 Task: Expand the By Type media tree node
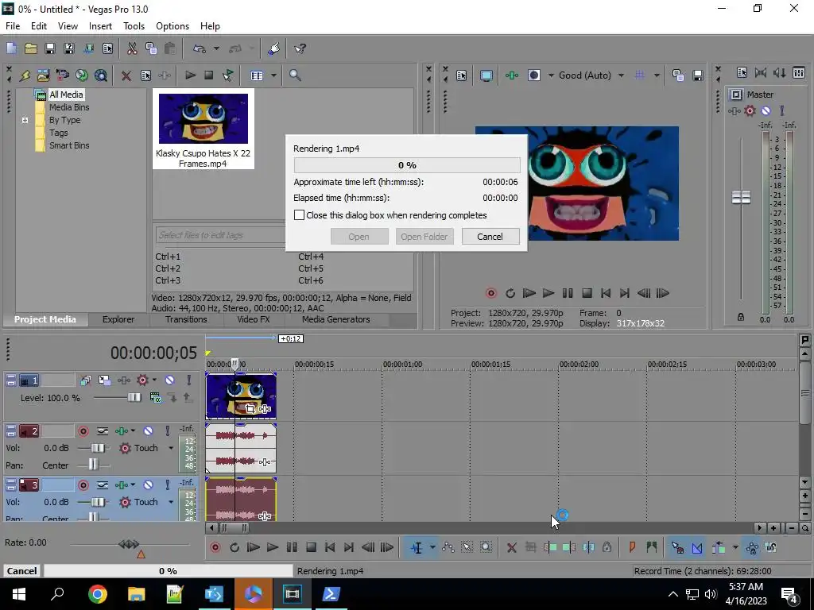(x=25, y=121)
